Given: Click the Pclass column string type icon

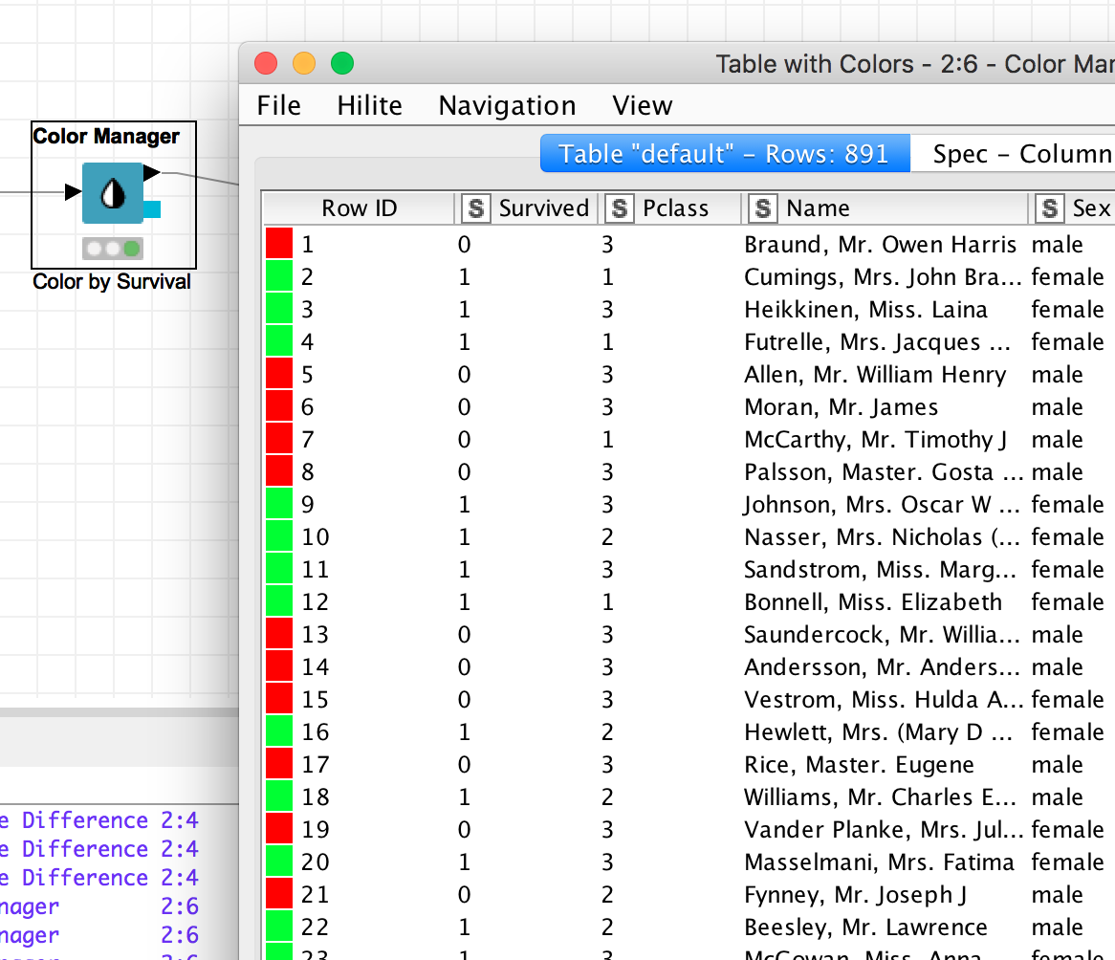Looking at the screenshot, I should [620, 208].
